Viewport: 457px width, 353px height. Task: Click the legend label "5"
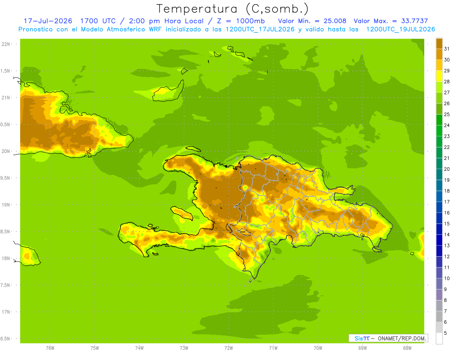(x=446, y=333)
